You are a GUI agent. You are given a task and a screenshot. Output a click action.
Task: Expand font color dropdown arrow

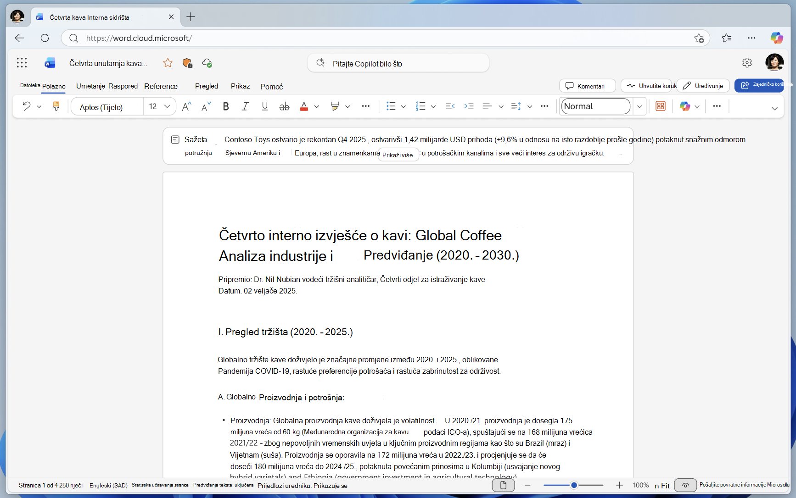(x=317, y=106)
